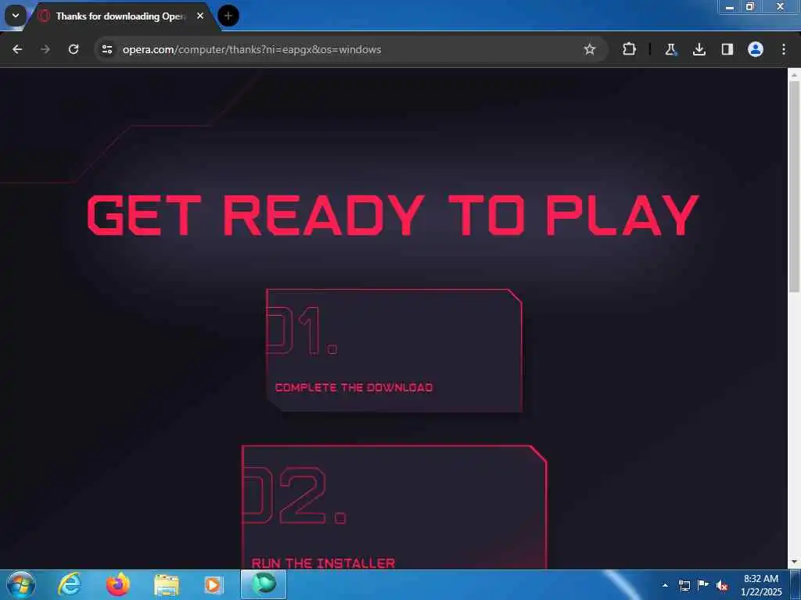Show the Downloads tray icon
The width and height of the screenshot is (801, 600).
tap(699, 49)
